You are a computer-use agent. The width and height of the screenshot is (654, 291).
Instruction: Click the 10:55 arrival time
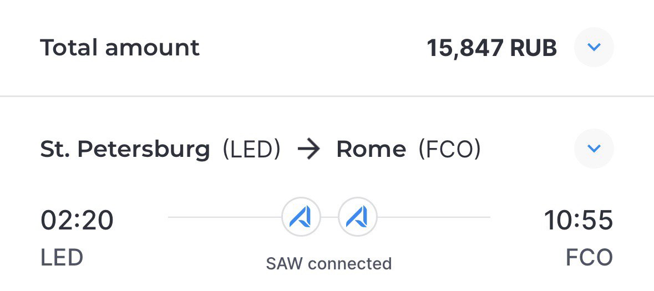[579, 220]
